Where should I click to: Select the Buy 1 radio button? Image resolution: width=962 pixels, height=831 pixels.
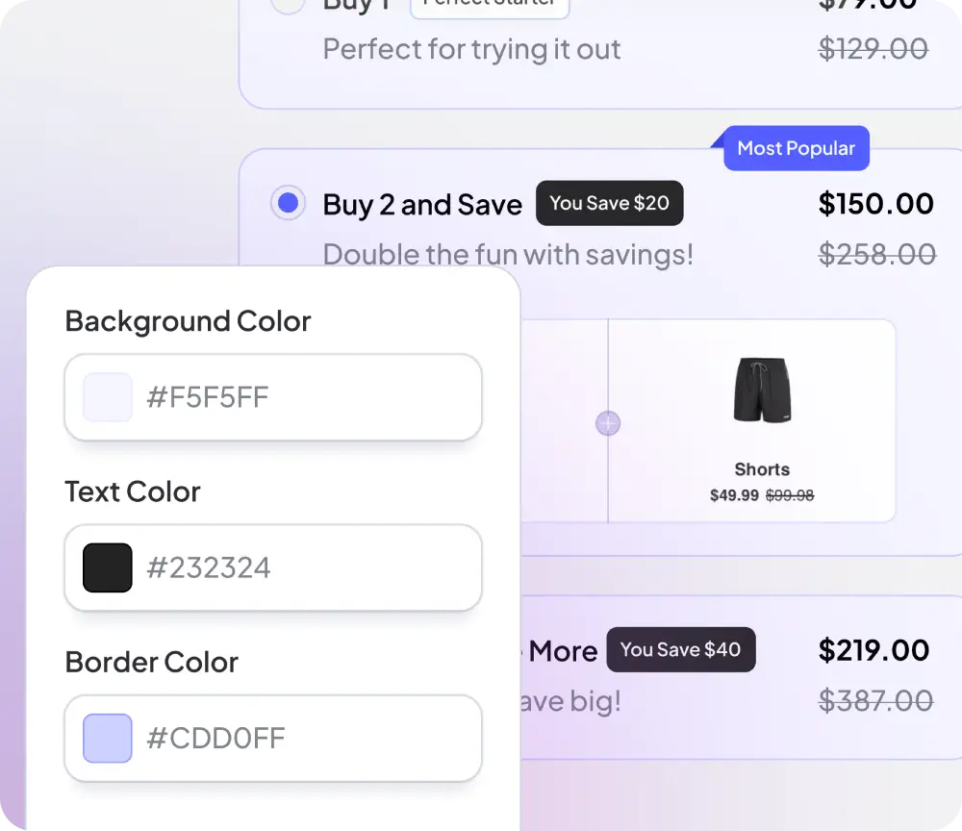click(288, 5)
